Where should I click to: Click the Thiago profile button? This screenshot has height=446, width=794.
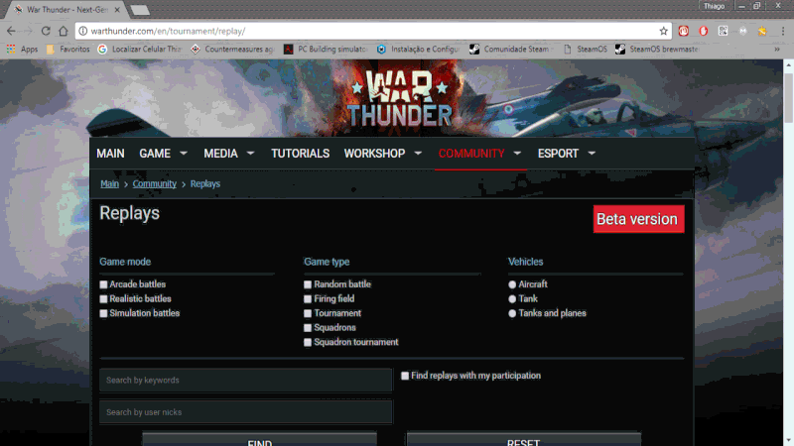pos(714,6)
